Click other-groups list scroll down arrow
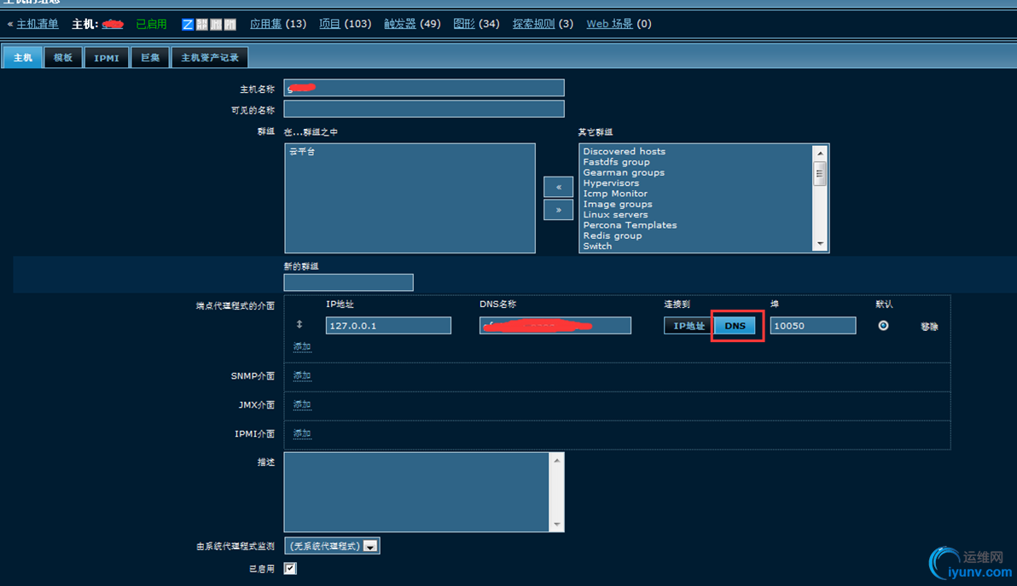Viewport: 1017px width, 586px height. 820,244
